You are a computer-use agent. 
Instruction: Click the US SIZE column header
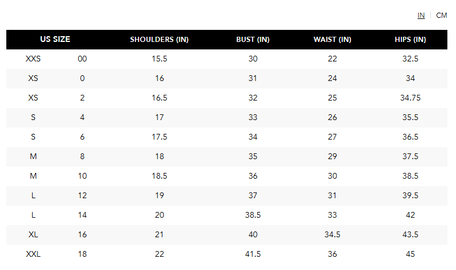(x=55, y=40)
